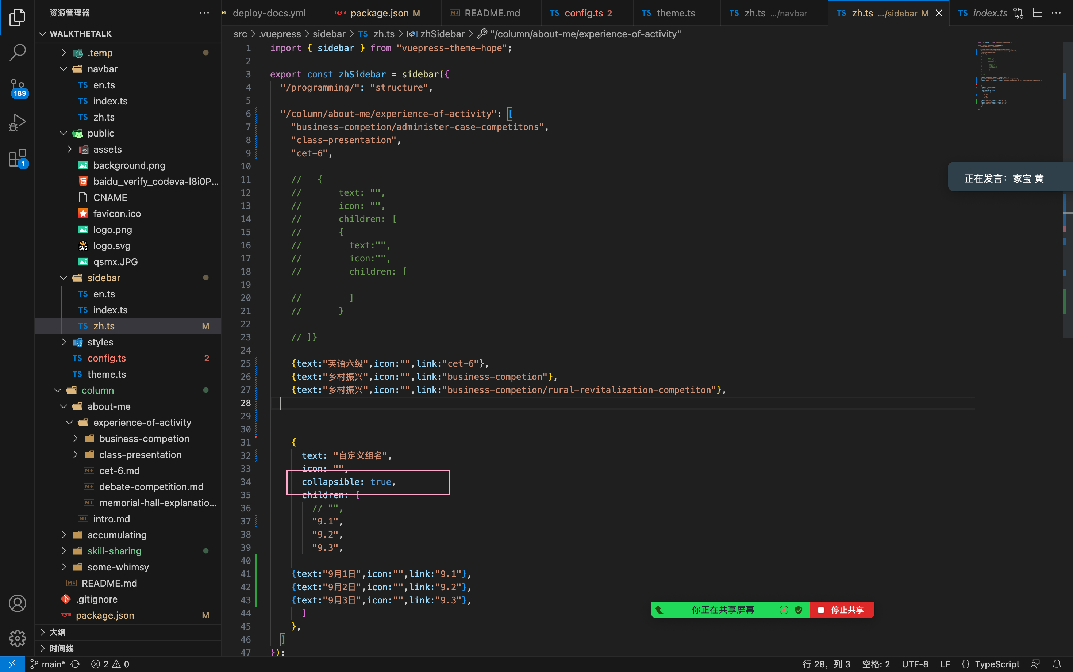Open the Accounts menu icon
The image size is (1073, 672).
click(17, 603)
